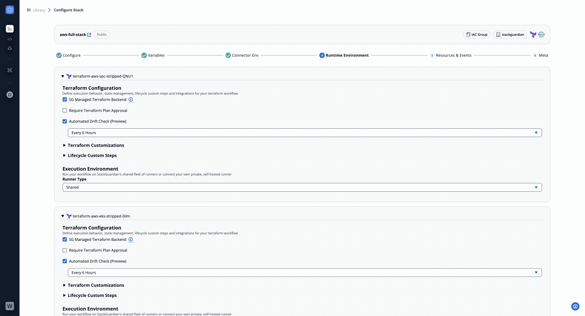The image size is (585, 316).
Task: Click the StackGuardian logo in the sidebar
Action: 10,10
